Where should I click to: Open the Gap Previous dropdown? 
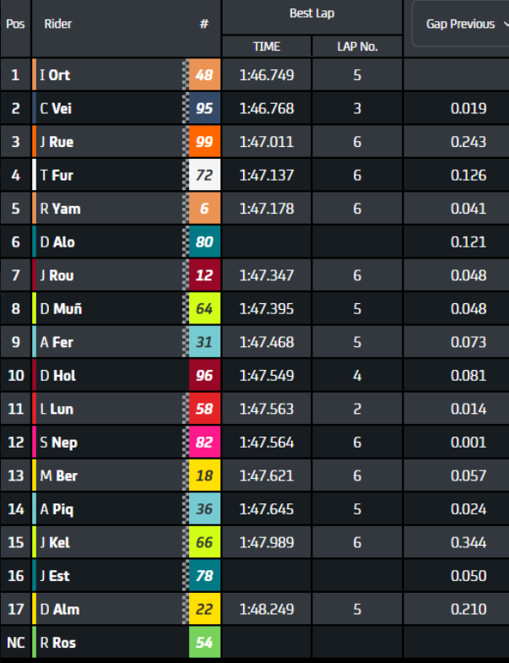click(x=460, y=24)
